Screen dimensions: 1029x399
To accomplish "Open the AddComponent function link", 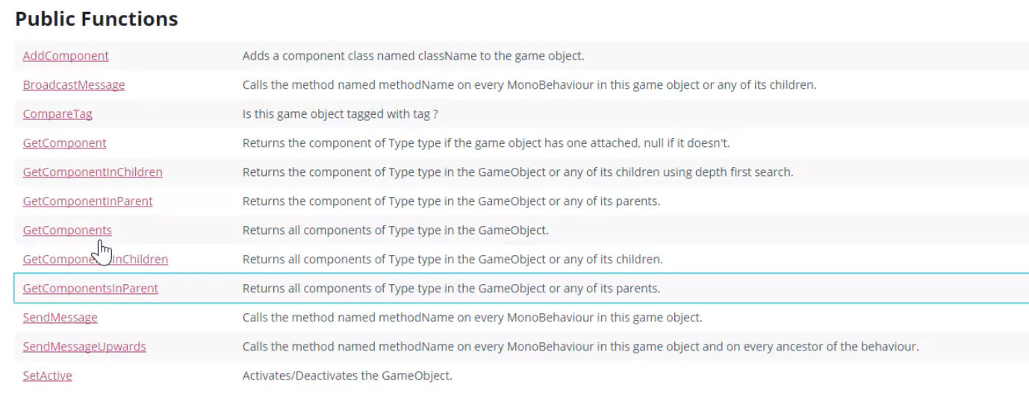I will point(66,56).
